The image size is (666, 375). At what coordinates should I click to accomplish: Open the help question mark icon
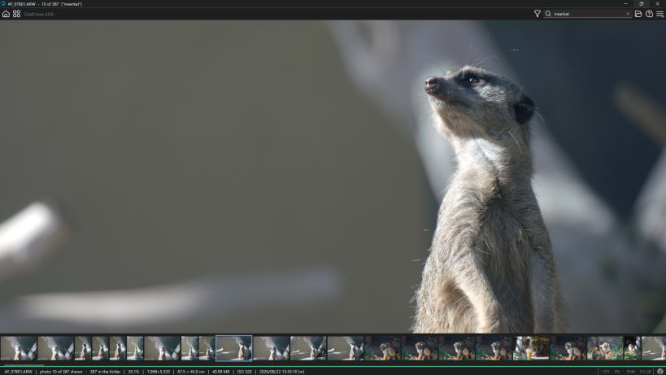[x=649, y=14]
